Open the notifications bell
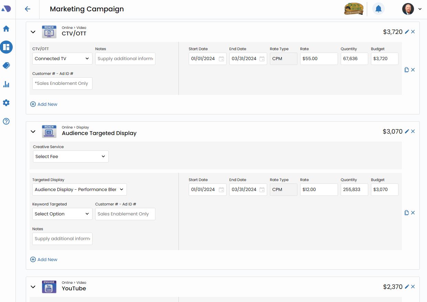 tap(378, 9)
